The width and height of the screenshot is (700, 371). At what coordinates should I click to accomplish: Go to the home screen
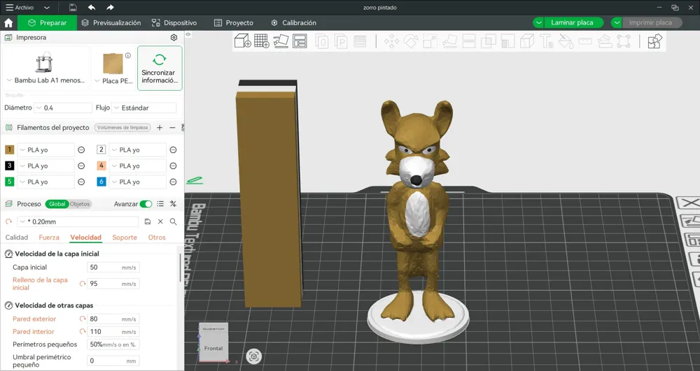point(8,23)
